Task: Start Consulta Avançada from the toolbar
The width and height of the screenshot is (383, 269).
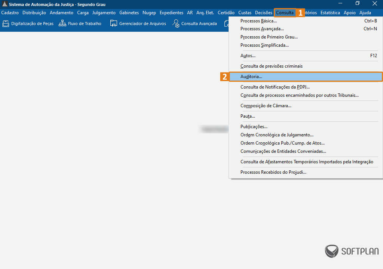Action: coord(194,24)
